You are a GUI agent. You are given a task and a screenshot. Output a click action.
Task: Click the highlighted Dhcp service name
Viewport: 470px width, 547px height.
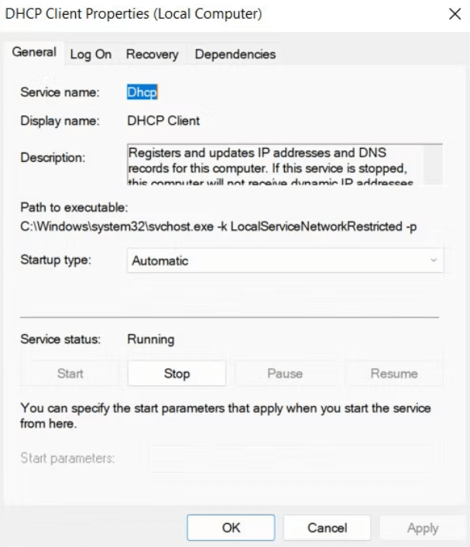142,92
